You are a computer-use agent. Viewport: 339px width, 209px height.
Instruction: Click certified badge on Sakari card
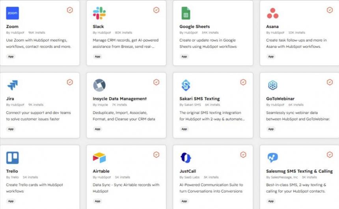point(243,82)
